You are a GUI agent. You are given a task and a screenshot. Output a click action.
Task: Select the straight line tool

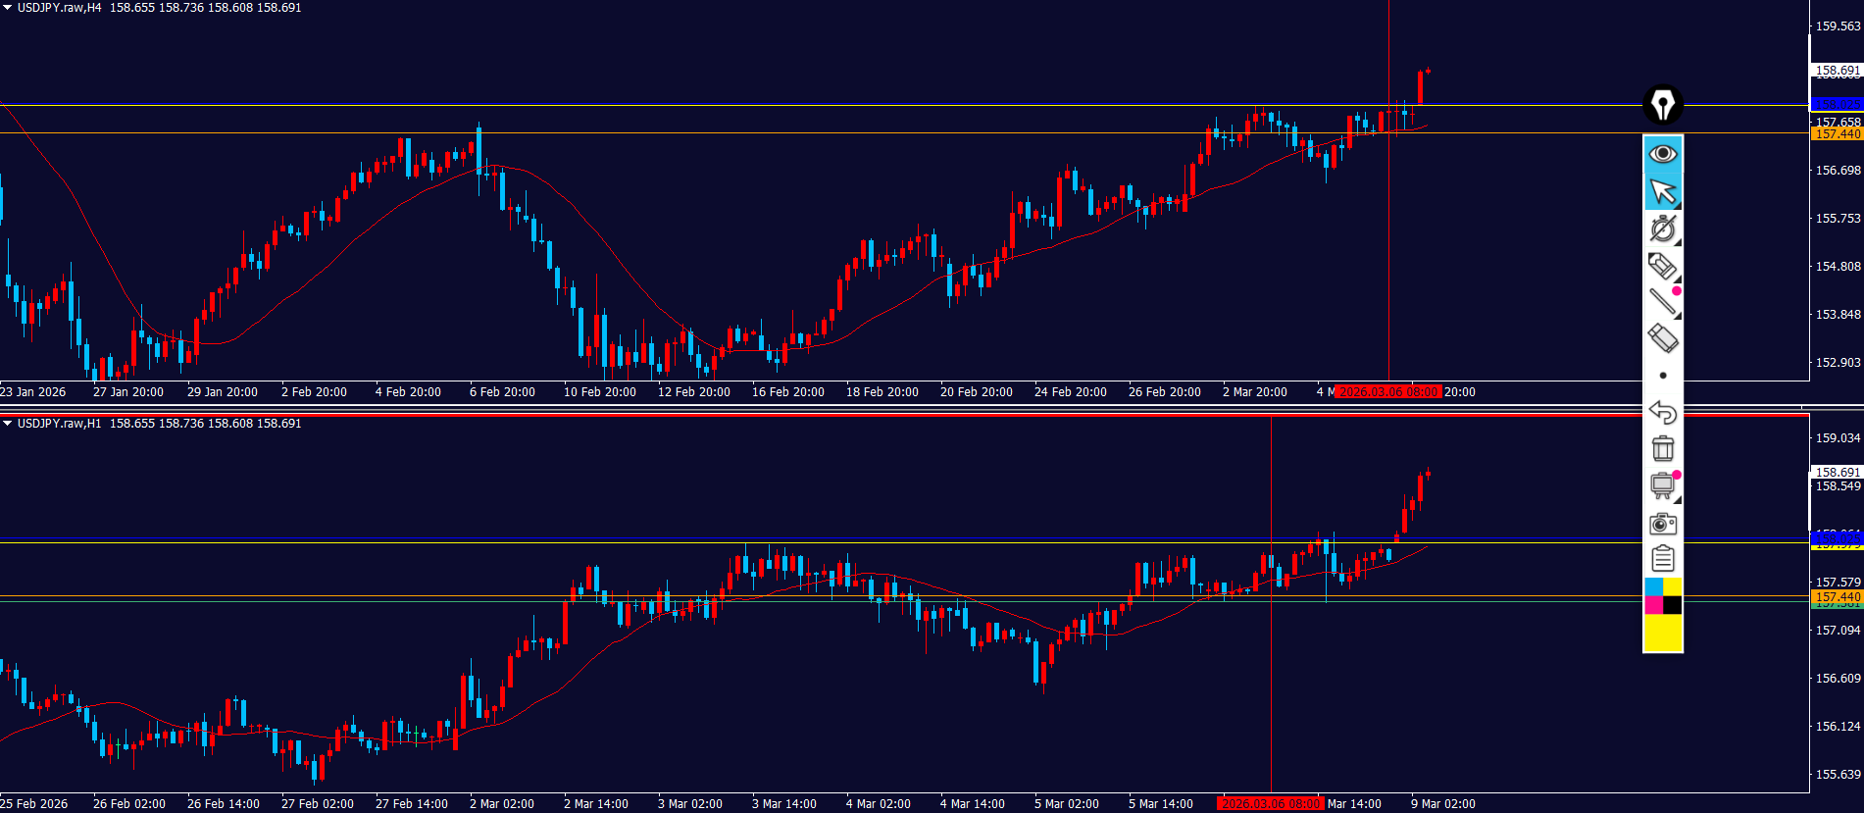(1662, 302)
